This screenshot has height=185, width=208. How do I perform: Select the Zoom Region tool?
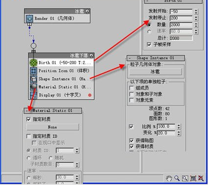tap(185, 178)
